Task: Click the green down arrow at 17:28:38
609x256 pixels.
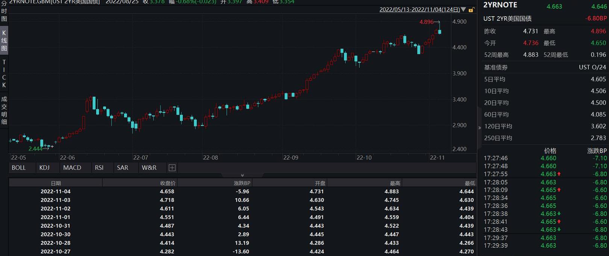Action: [x=559, y=214]
